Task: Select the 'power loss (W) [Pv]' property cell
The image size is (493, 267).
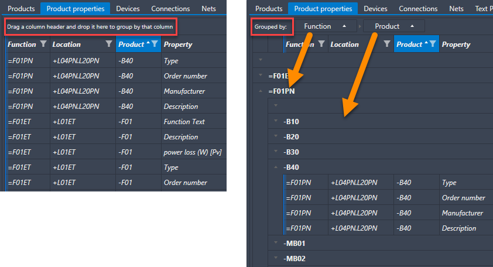Action: click(x=192, y=152)
